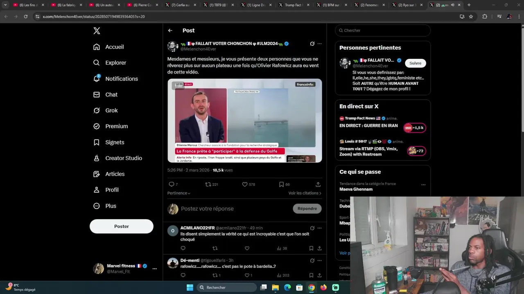Open Explorer search page

(x=110, y=63)
